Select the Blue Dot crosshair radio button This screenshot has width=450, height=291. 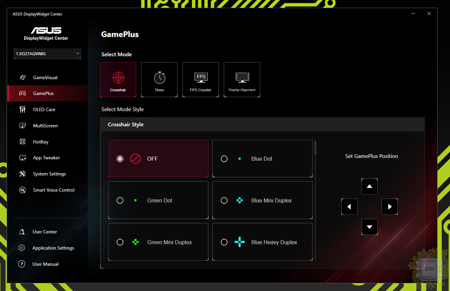[x=224, y=159]
